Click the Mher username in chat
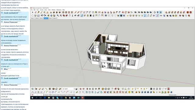The image size is (195, 110). point(6,69)
